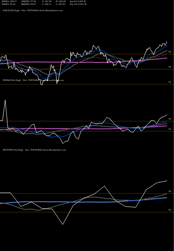The height and width of the screenshot is (251, 174).
Task: Select the low price L value
Action: pyautogui.click(x=61, y=4)
